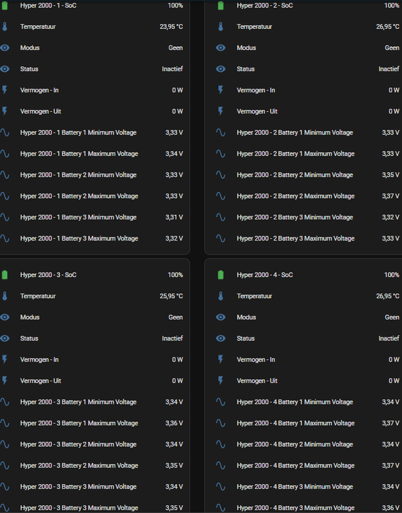Click the Hyper 2000 - 4 SoC battery icon
This screenshot has height=513, width=402.
[x=221, y=275]
